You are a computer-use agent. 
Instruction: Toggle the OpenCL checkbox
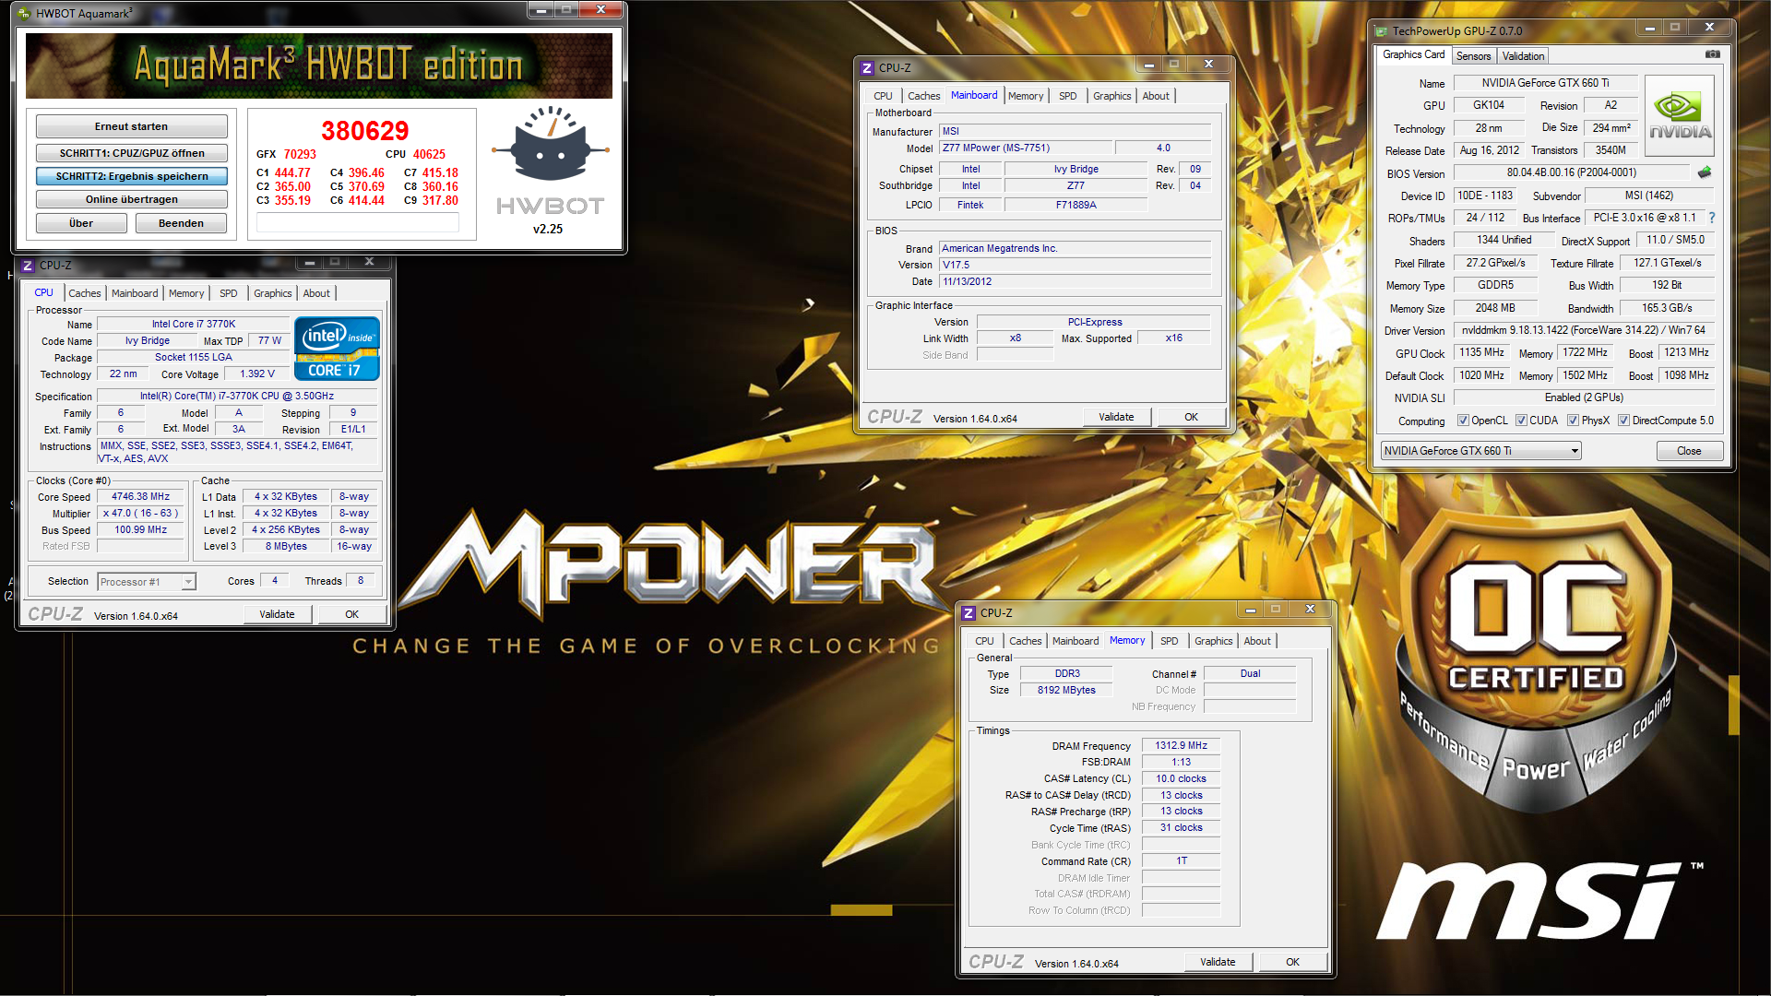tap(1463, 421)
